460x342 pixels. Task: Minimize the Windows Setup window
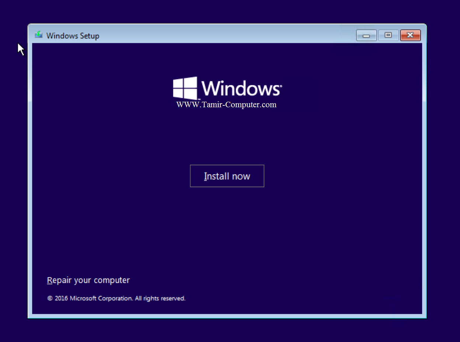point(366,35)
